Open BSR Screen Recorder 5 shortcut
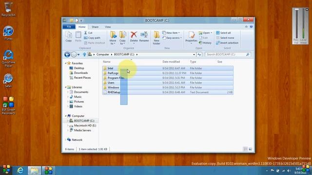This screenshot has height=175, width=312. coord(8,105)
